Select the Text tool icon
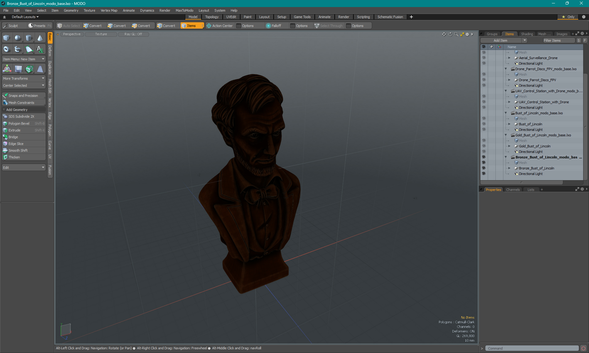This screenshot has width=589, height=353. [40, 49]
